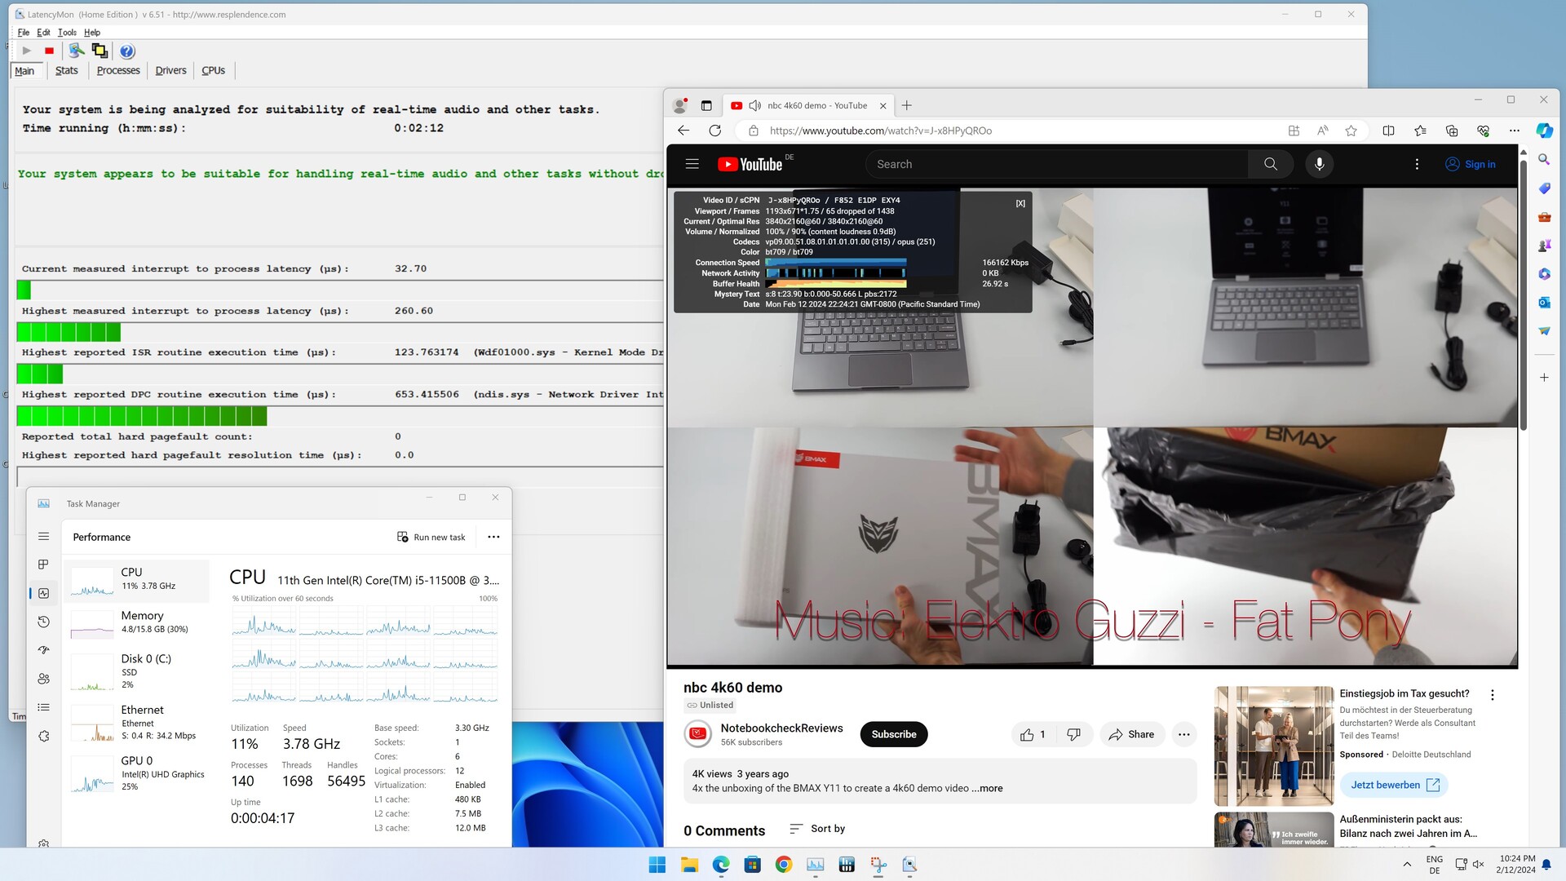Open the App history icon in Task Manager sidebar
Screen dimensions: 1566x881
44,622
